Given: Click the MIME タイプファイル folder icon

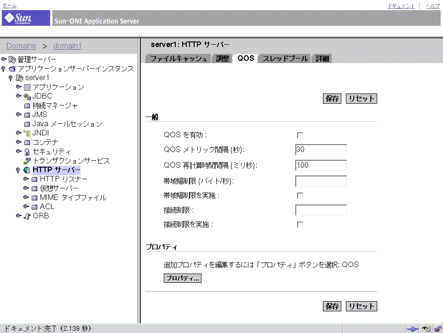Looking at the screenshot, I should pos(35,198).
